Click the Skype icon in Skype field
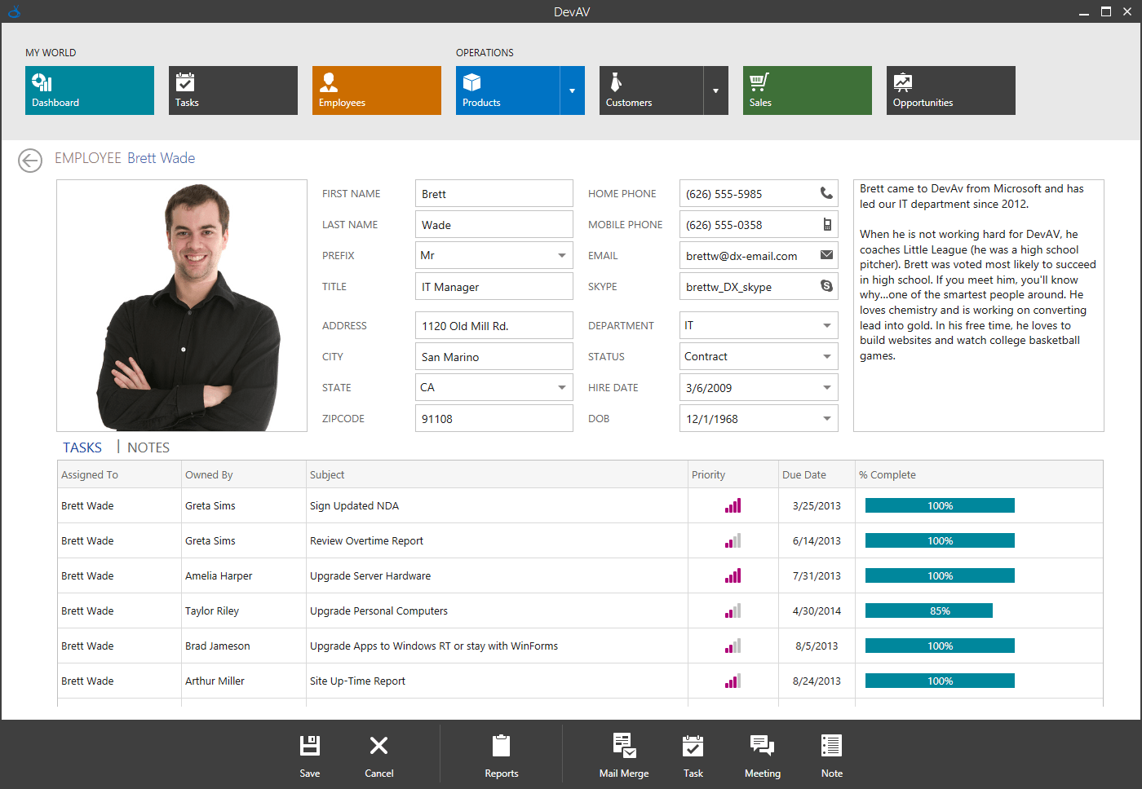Viewport: 1142px width, 789px height. tap(826, 286)
